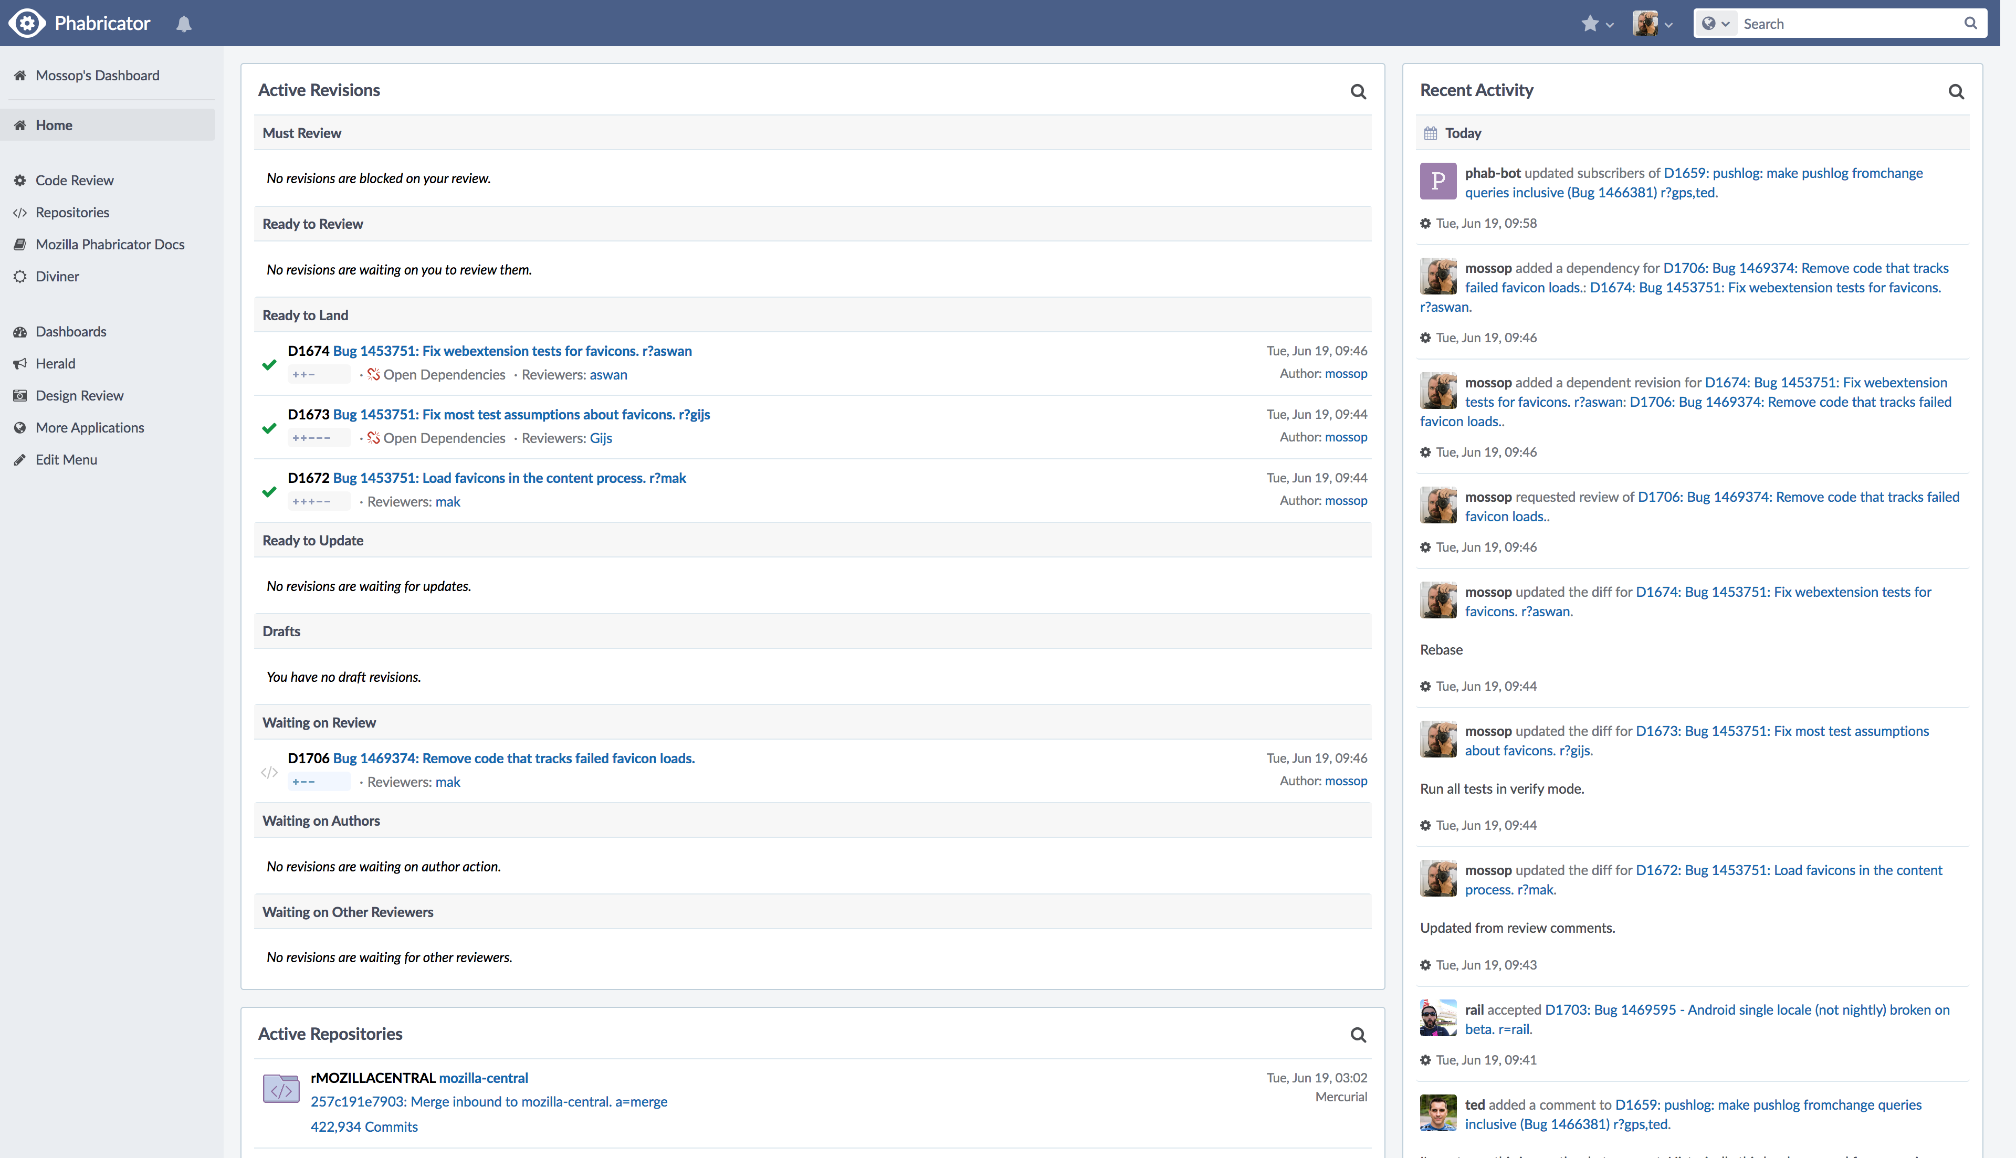Open the user profile avatar menu
Image resolution: width=2016 pixels, height=1158 pixels.
(1653, 24)
